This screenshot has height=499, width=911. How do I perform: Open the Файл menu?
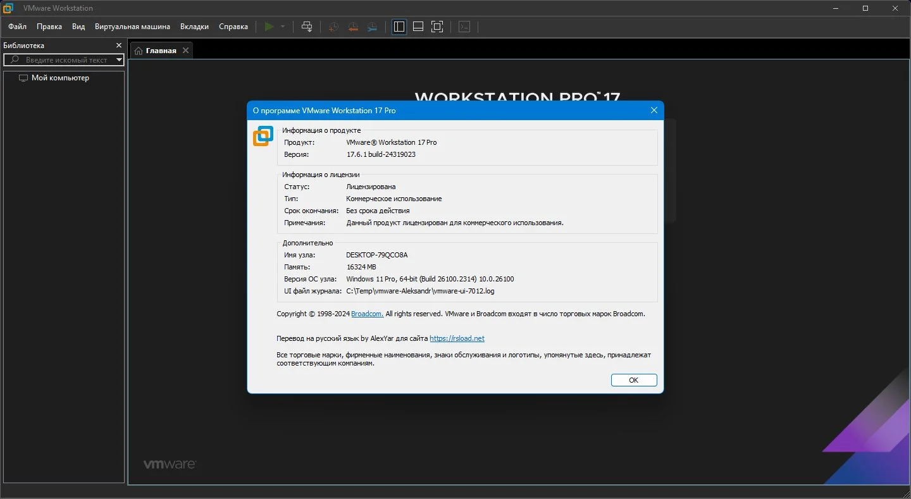[18, 27]
